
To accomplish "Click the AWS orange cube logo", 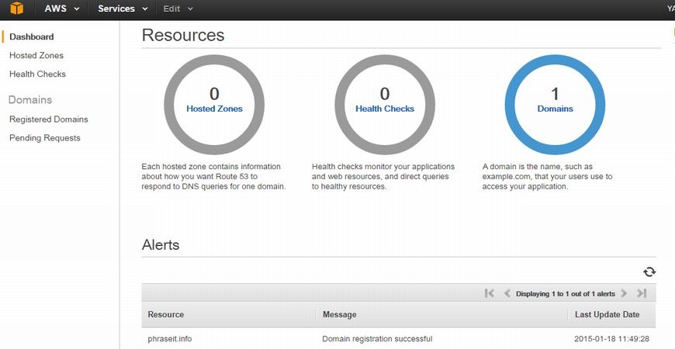I will coord(16,9).
